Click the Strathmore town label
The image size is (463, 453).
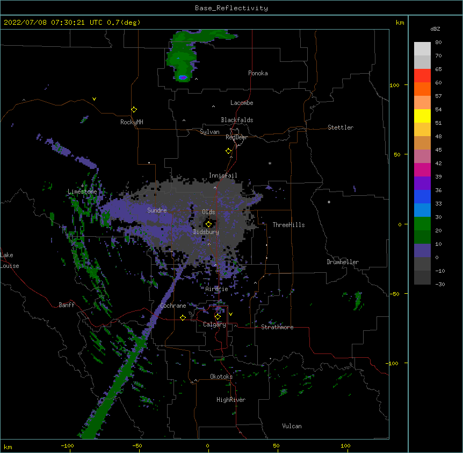click(x=277, y=327)
